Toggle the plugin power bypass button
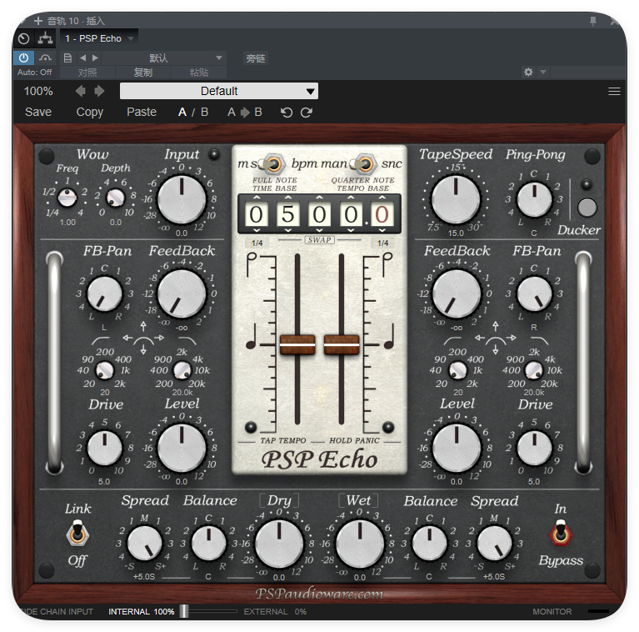This screenshot has height=632, width=639. (x=23, y=58)
